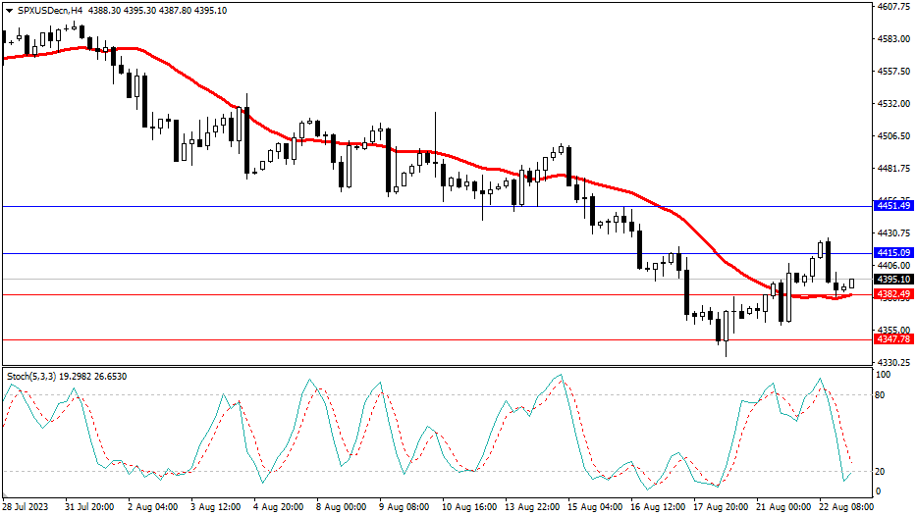Click the stochastic 20 level label
Image resolution: width=917 pixels, height=516 pixels.
[882, 472]
